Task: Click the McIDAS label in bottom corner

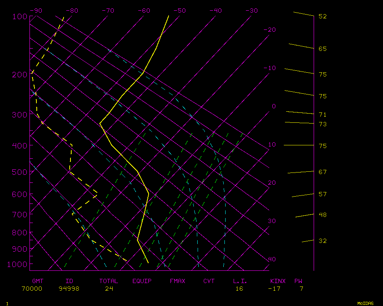Action: coord(365,303)
